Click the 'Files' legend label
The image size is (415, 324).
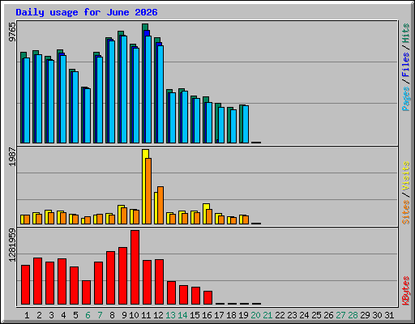(405, 65)
